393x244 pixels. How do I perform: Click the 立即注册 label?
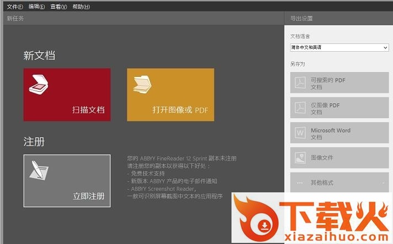click(x=89, y=196)
